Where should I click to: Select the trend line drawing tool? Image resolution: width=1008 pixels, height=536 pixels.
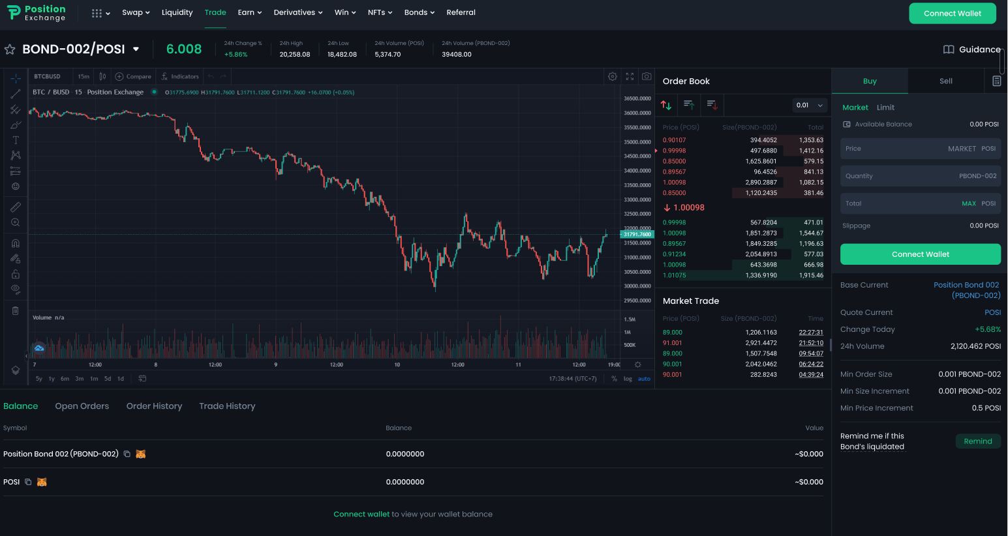coord(16,94)
